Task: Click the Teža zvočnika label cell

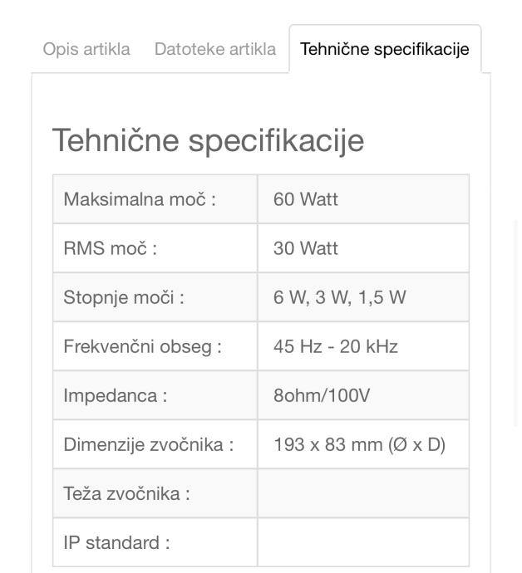Action: [155, 493]
